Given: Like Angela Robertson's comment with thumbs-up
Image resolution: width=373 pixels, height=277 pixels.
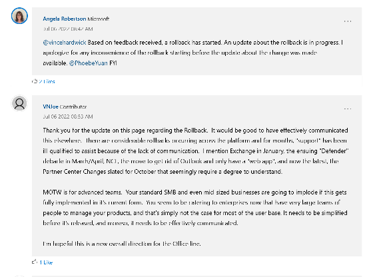Looking at the screenshot, I should 35,81.
